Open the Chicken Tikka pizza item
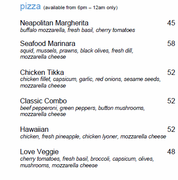 pyautogui.click(x=42, y=72)
